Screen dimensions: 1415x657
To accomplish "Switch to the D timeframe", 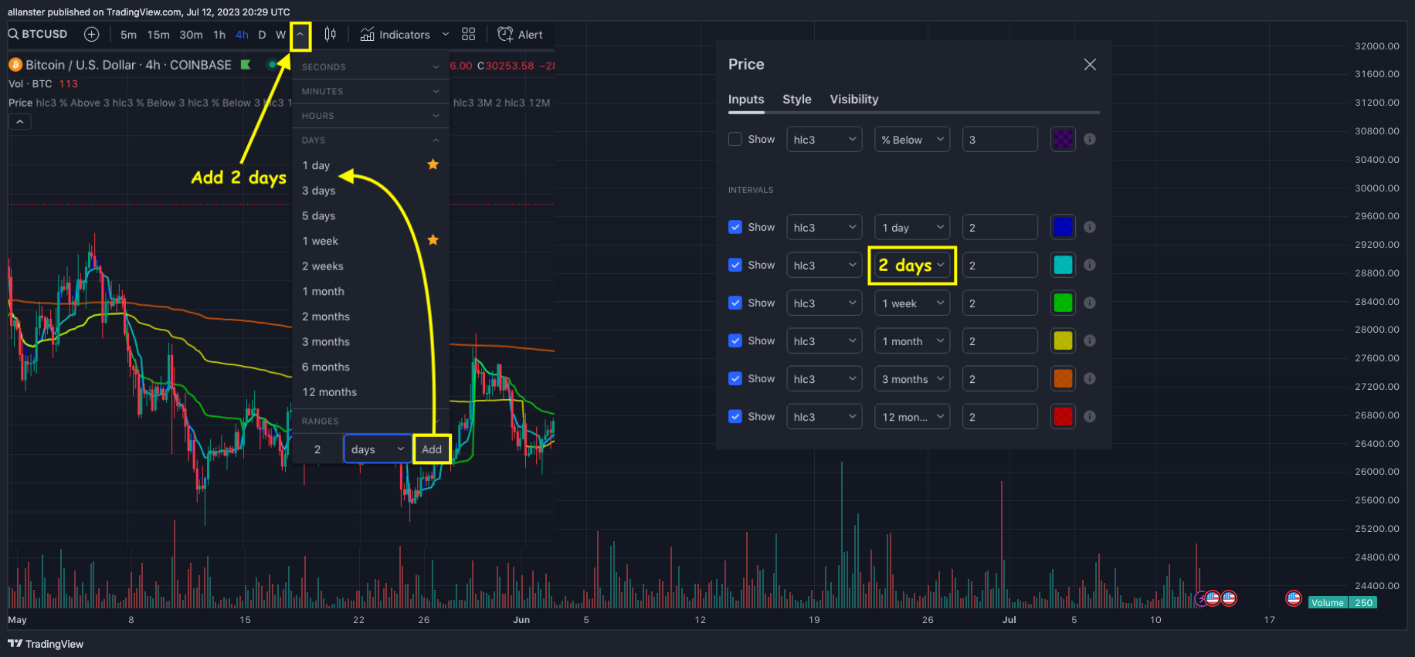I will (x=262, y=35).
